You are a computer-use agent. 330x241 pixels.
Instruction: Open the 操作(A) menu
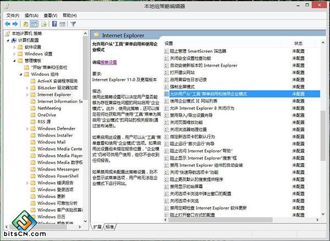click(31, 15)
